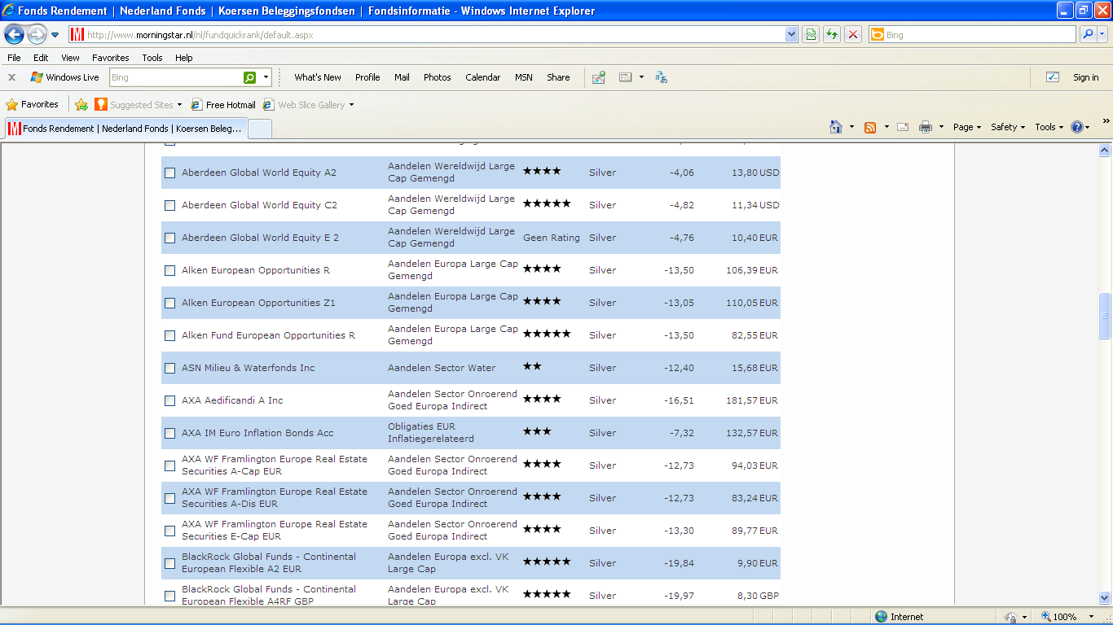Open the Favorites star button
This screenshot has height=625, width=1113.
33,104
